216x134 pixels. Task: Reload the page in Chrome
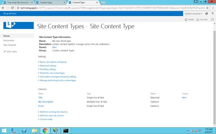point(12,8)
